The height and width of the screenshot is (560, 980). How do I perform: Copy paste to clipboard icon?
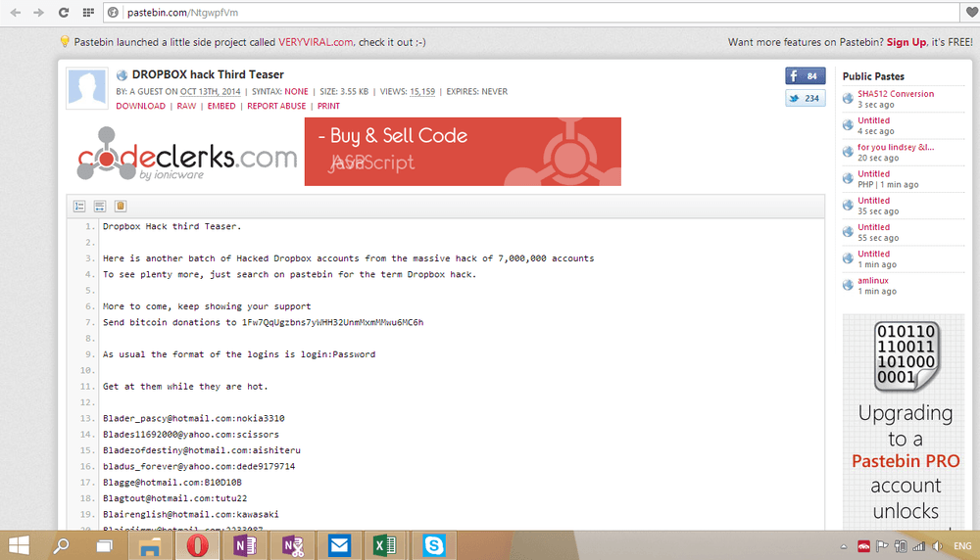point(121,206)
